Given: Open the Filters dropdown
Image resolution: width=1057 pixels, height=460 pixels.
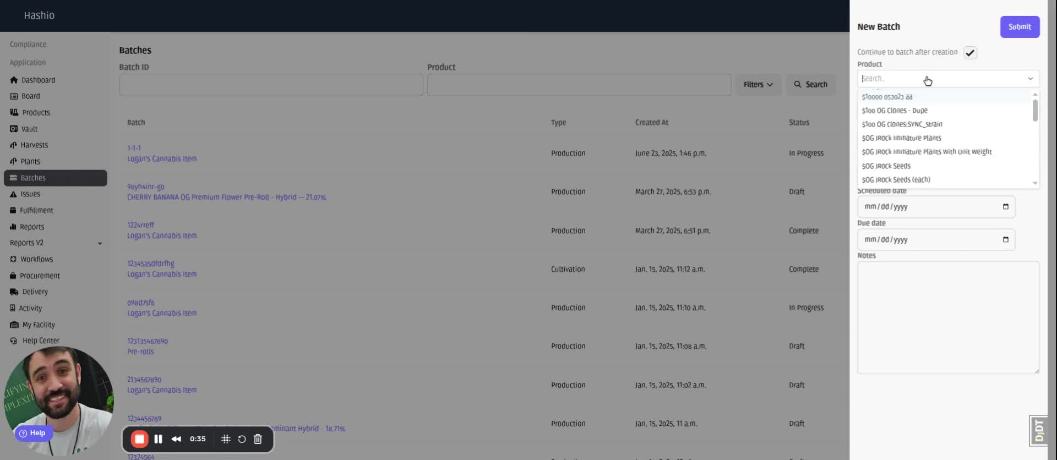Looking at the screenshot, I should 758,85.
